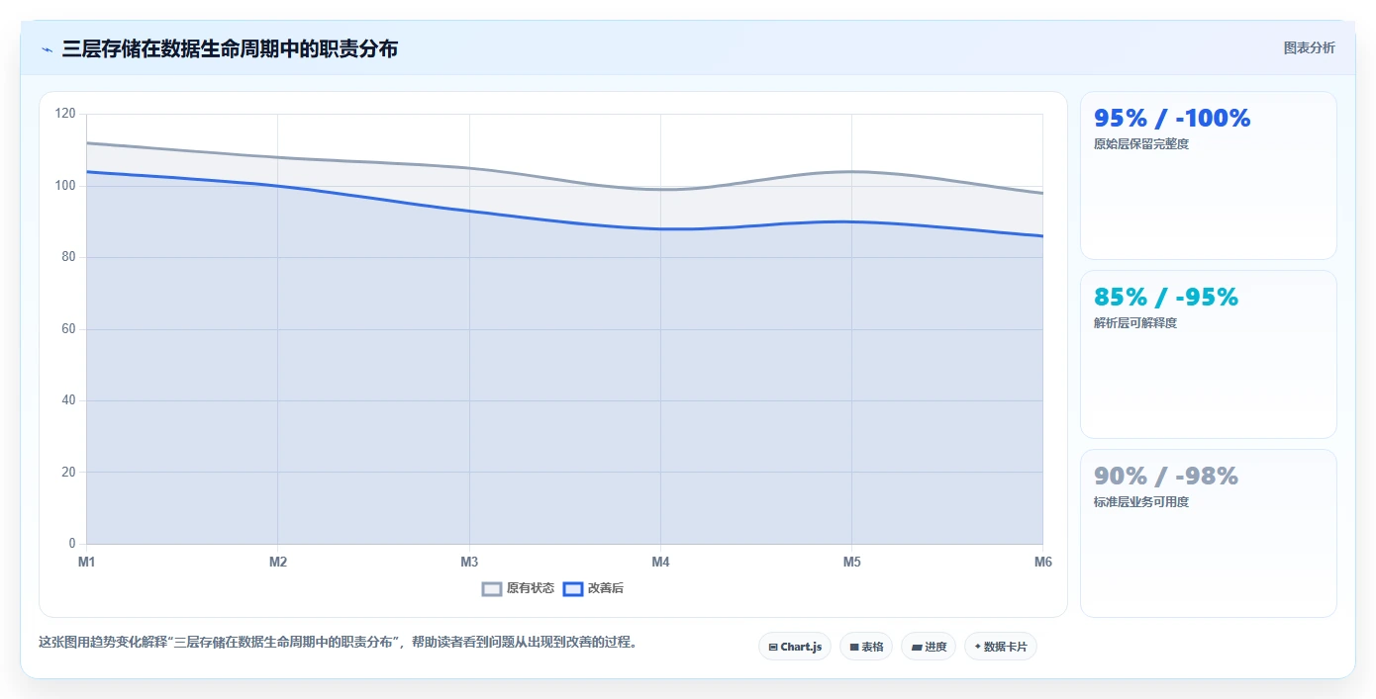
Task: Open the 解析层可解释度 metric card
Action: coord(1208,354)
